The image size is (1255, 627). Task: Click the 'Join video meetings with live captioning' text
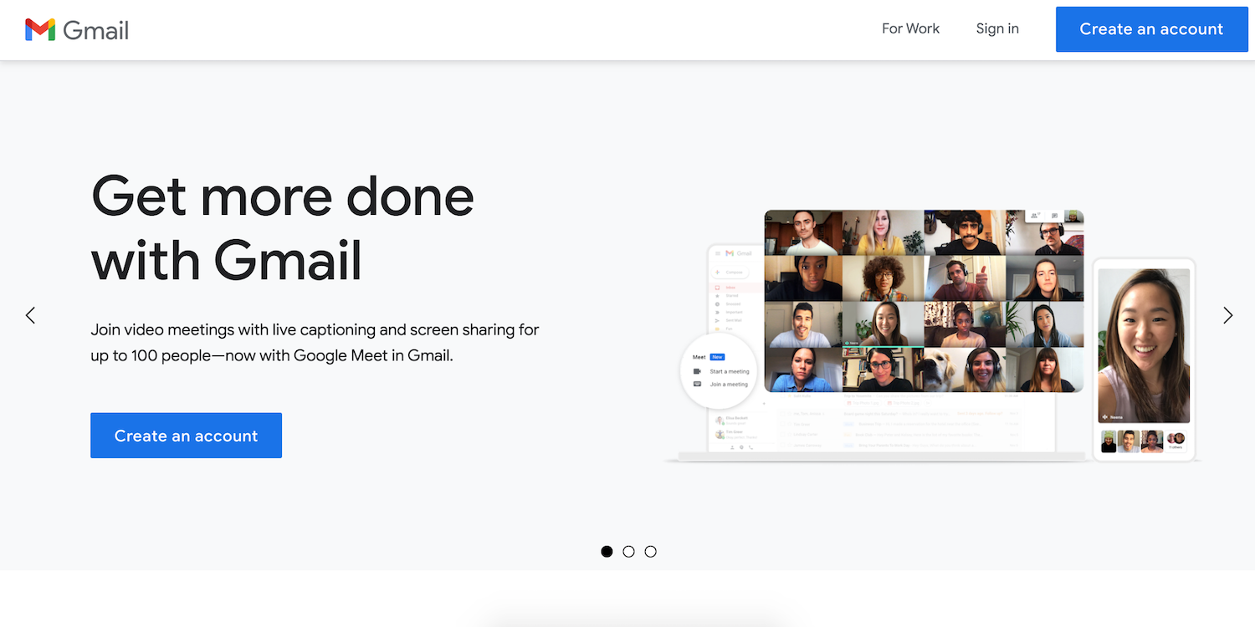point(315,342)
